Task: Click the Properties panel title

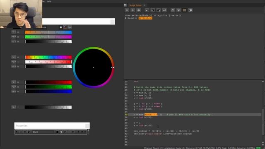Action: [22, 126]
